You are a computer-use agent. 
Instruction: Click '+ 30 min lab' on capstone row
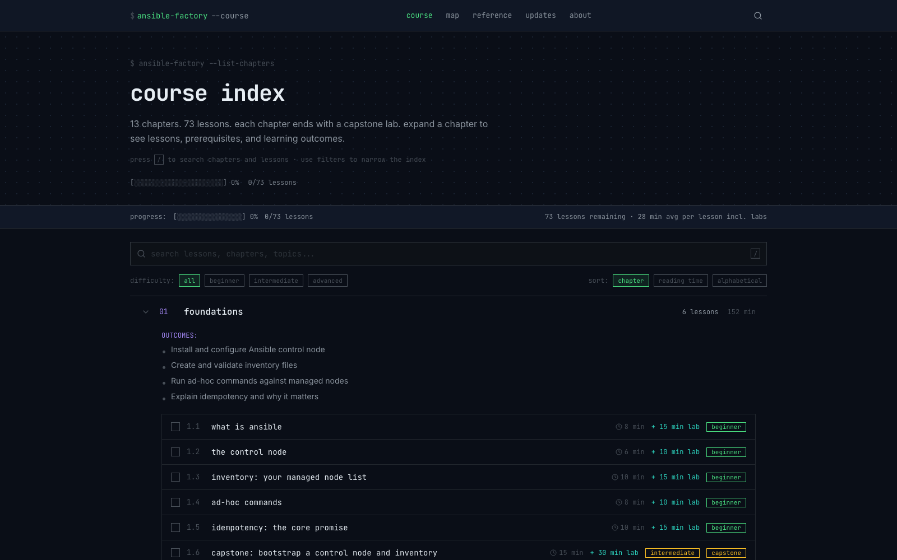coord(614,553)
